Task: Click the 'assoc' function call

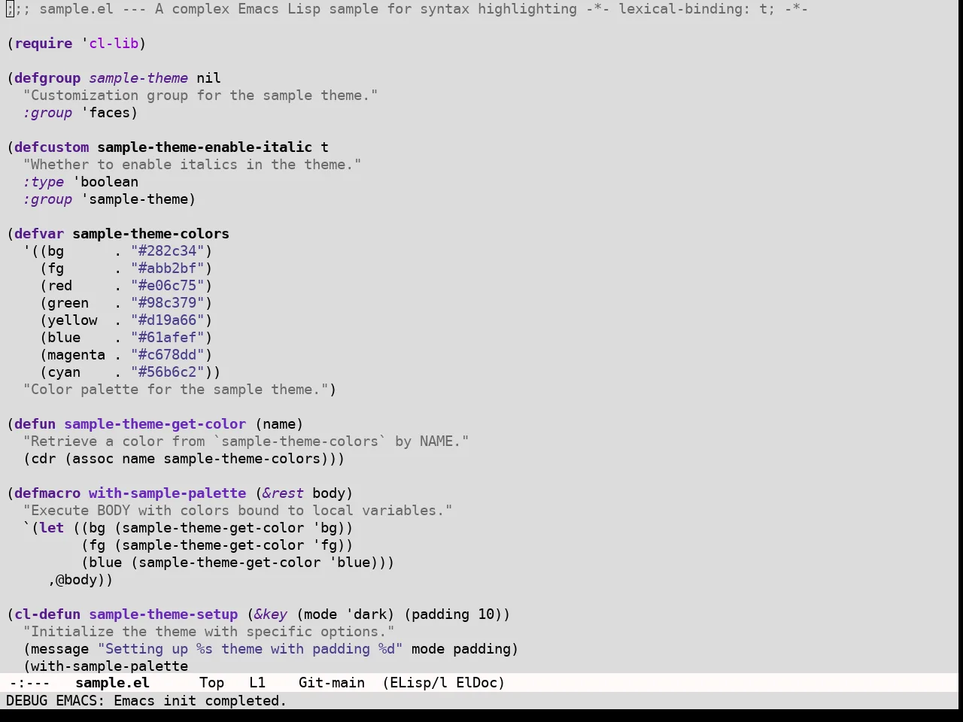Action: (93, 459)
